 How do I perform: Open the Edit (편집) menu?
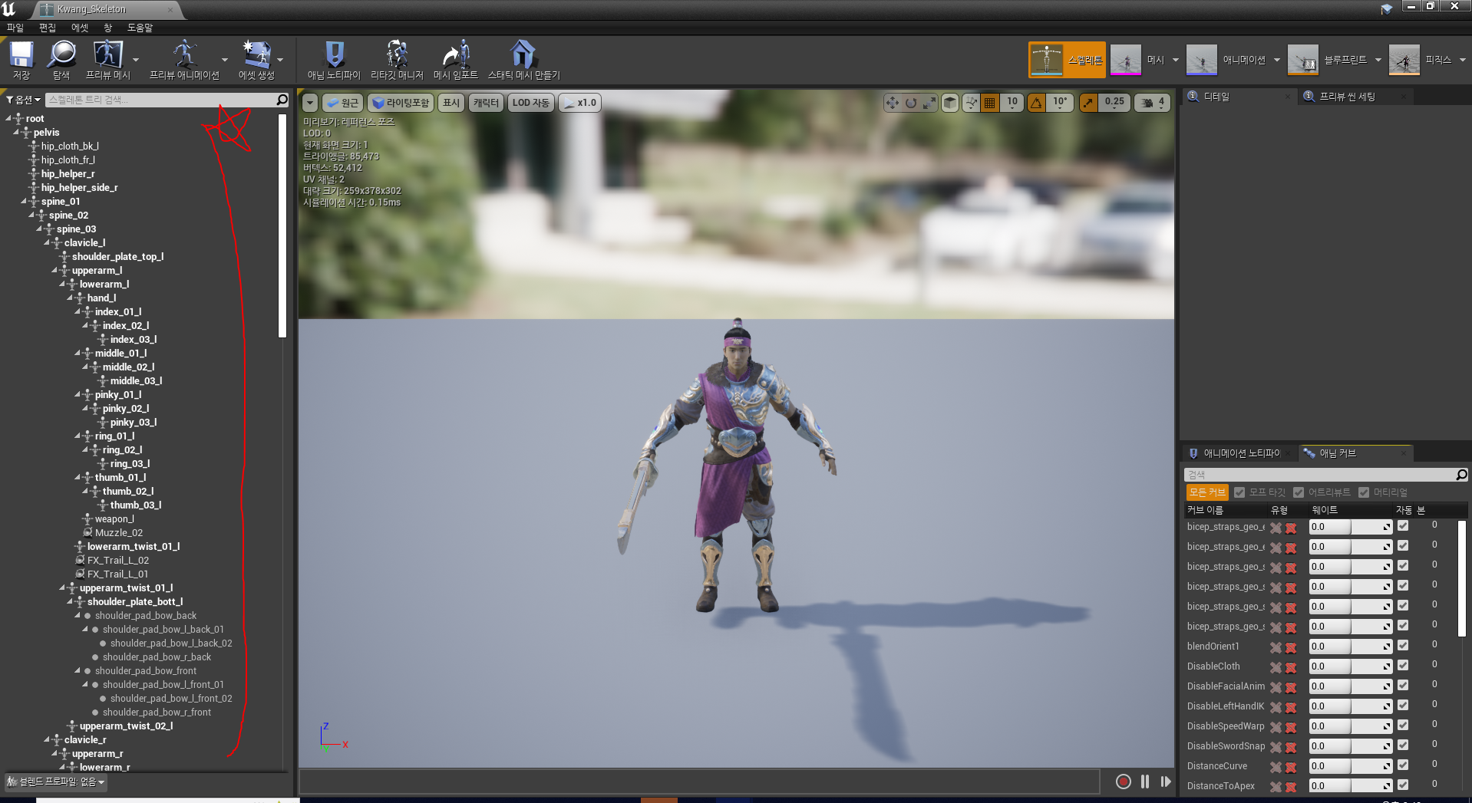point(48,28)
